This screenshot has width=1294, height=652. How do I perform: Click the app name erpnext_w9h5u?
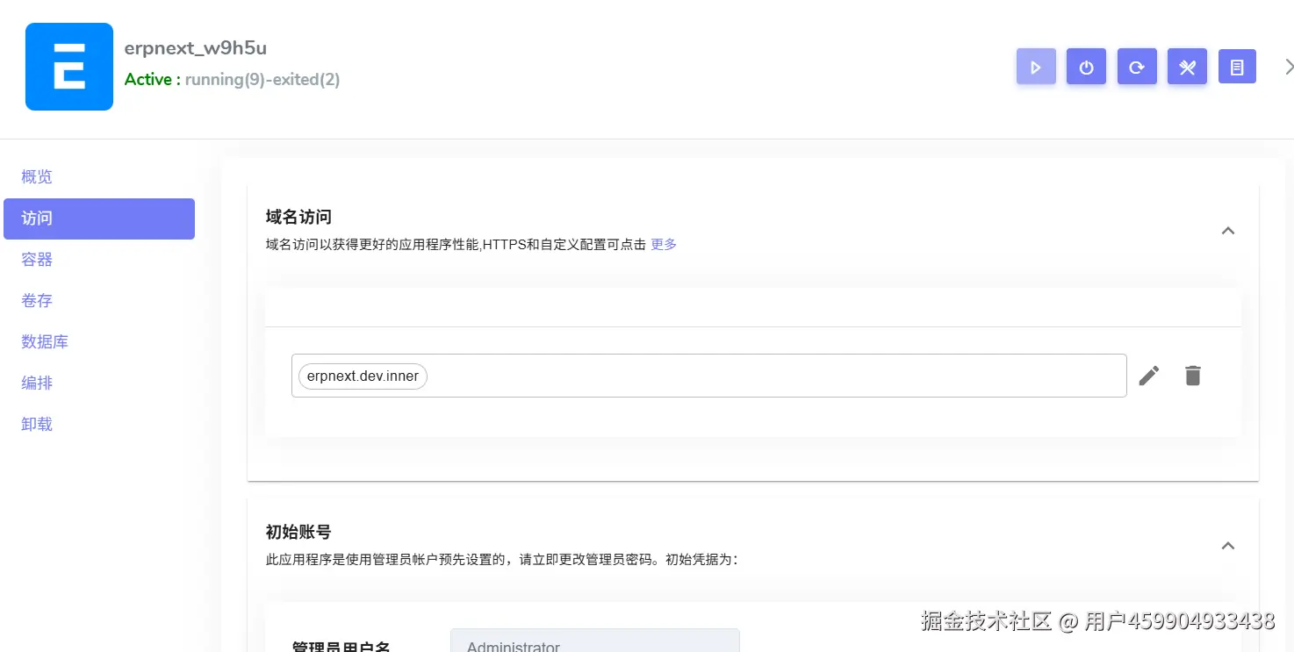coord(196,48)
